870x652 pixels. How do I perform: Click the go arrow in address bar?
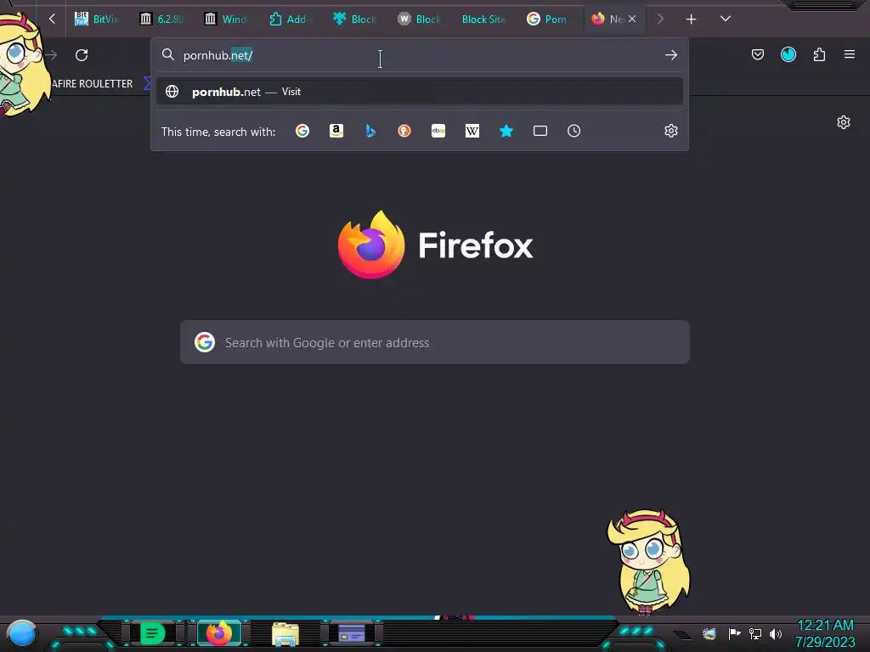[671, 55]
